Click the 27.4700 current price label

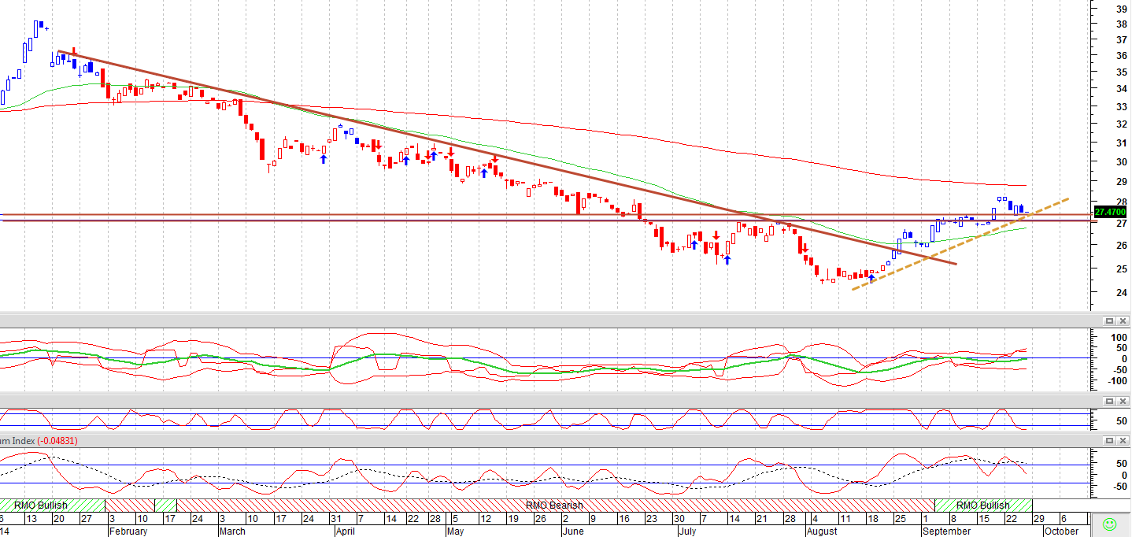pos(1111,213)
